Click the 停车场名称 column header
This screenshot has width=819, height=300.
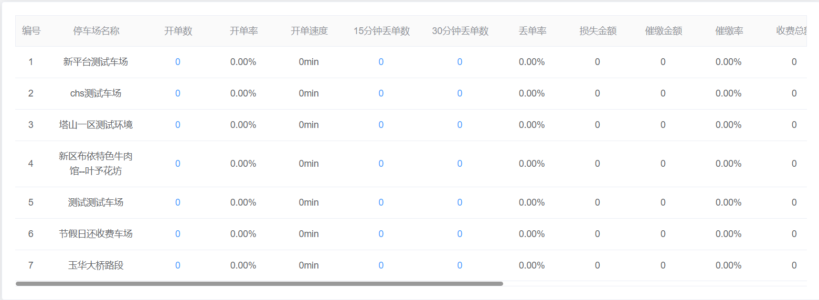(96, 31)
